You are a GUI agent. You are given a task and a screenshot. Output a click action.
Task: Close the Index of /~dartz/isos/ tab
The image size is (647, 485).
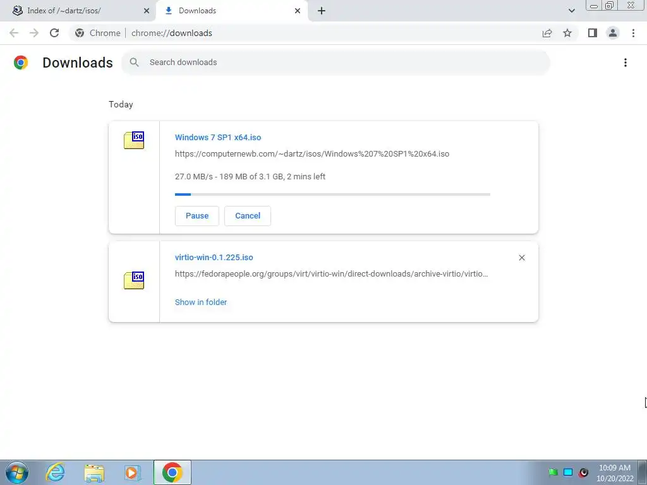147,11
